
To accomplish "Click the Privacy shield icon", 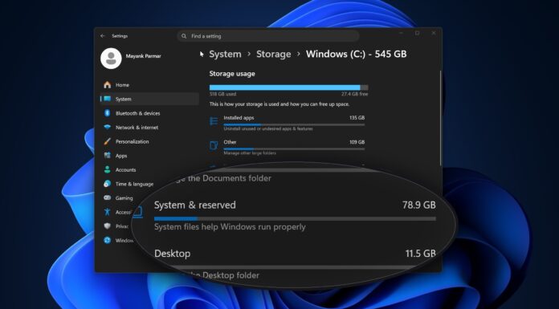I will (108, 226).
